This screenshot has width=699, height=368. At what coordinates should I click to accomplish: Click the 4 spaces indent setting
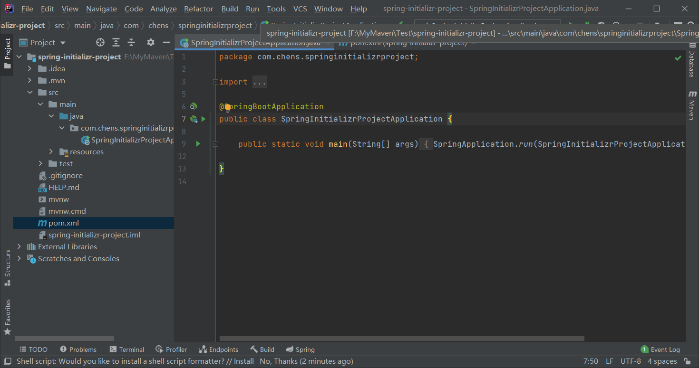click(662, 361)
